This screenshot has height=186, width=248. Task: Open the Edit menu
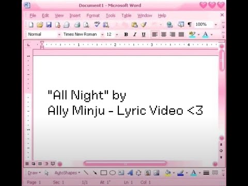coord(45,16)
